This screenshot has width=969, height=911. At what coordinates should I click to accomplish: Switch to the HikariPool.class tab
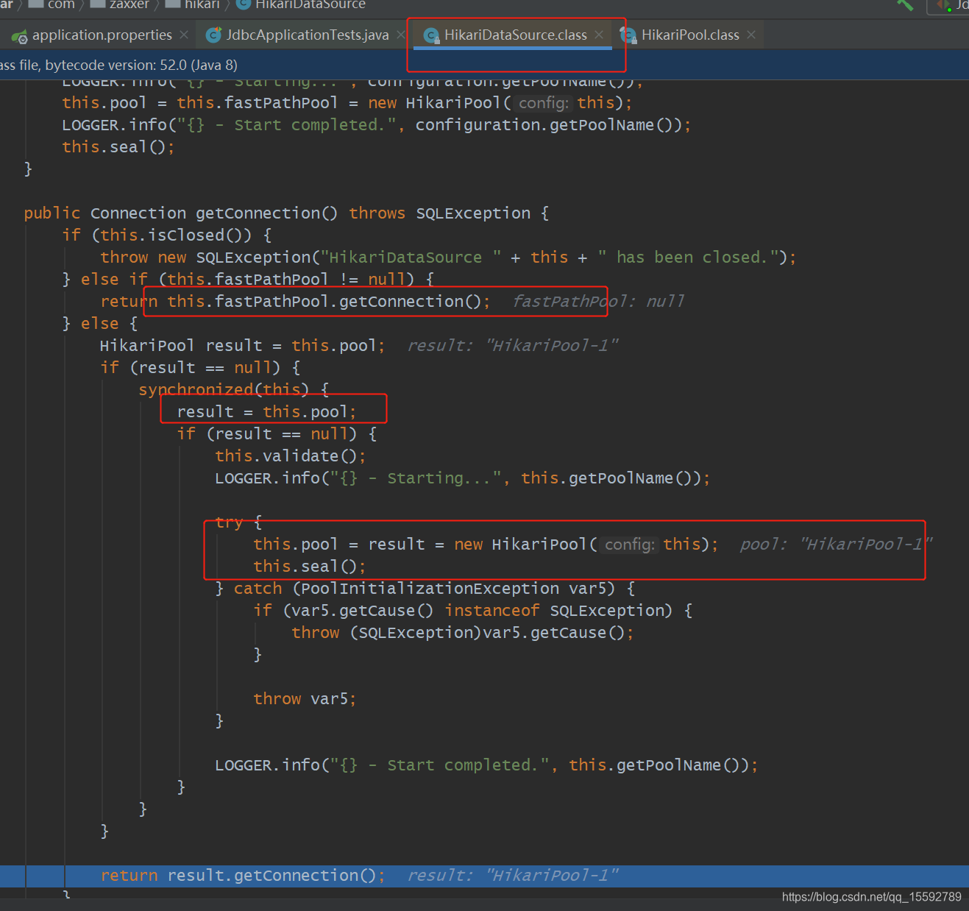point(689,35)
